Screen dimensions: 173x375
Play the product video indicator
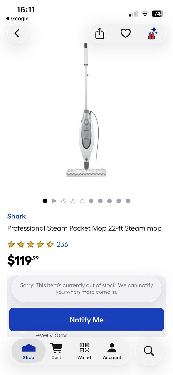[x=54, y=201]
